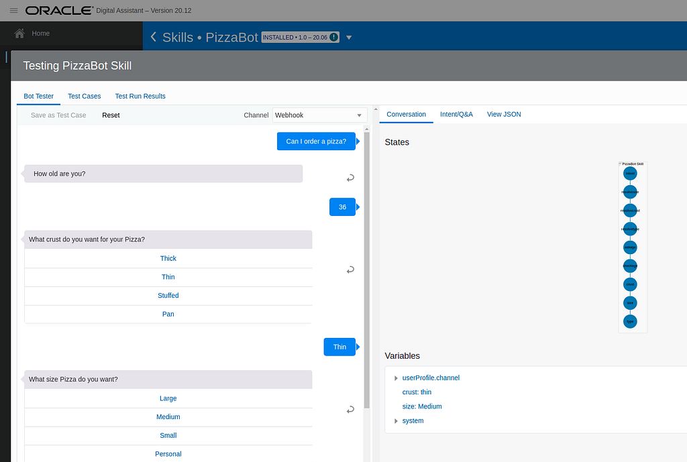Image resolution: width=687 pixels, height=462 pixels.
Task: Click the system variable label
Action: click(x=413, y=421)
